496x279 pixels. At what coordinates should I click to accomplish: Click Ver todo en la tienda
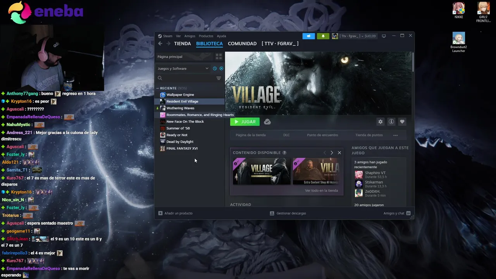(x=321, y=191)
